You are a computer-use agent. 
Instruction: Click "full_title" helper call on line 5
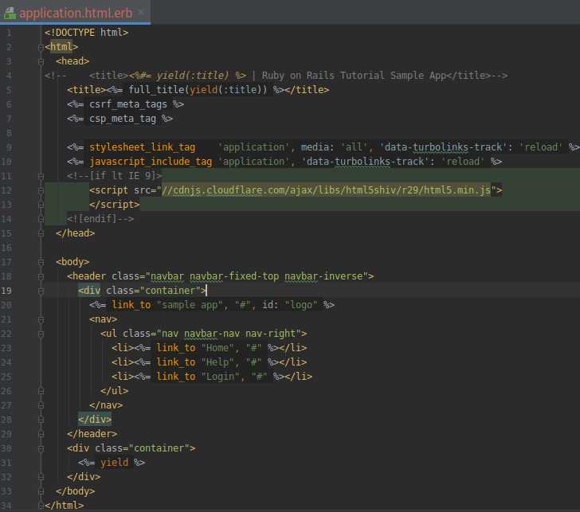(156, 90)
